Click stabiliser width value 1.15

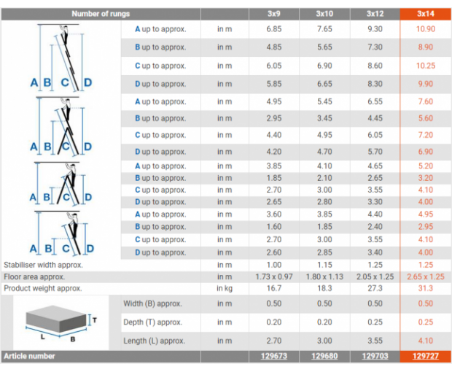tap(324, 265)
